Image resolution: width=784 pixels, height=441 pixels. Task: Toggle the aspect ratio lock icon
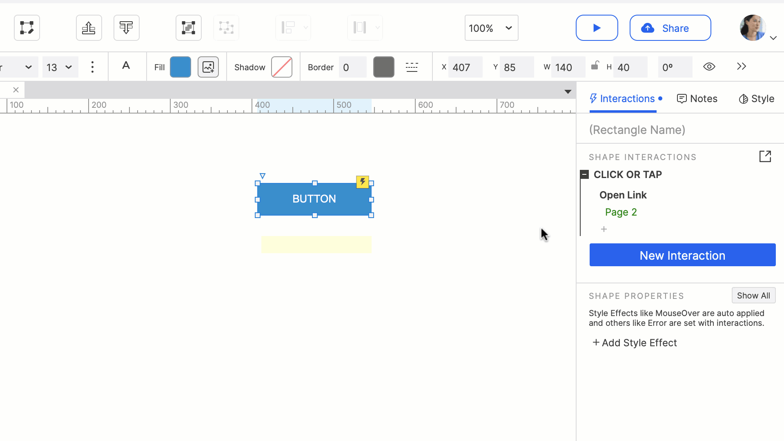[595, 65]
